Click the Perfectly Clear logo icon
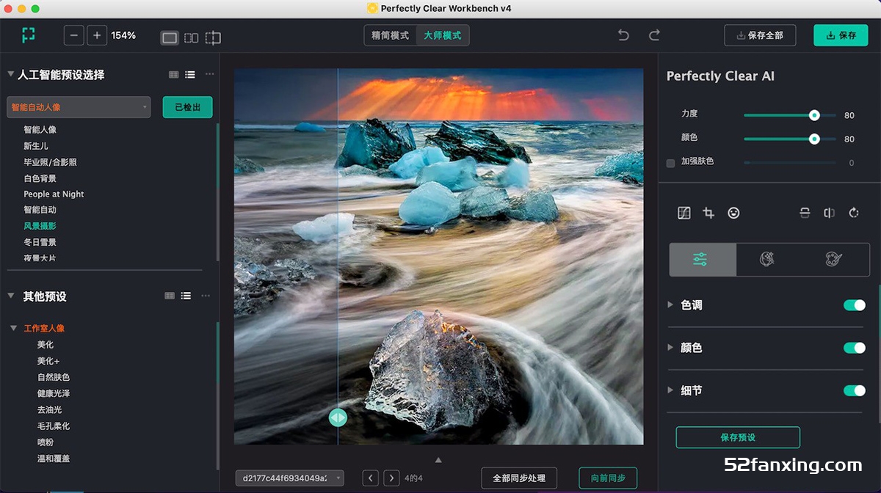The width and height of the screenshot is (881, 493). coord(29,34)
